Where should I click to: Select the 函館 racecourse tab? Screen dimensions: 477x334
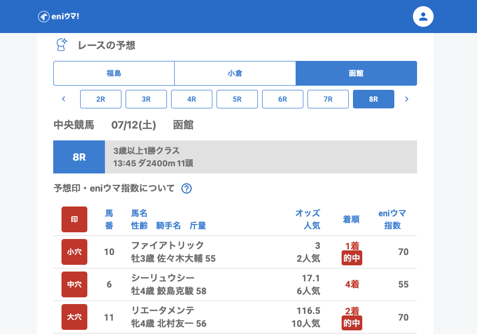(x=356, y=73)
